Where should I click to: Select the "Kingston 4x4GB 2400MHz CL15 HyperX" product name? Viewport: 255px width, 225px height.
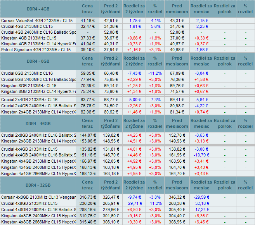38,167
